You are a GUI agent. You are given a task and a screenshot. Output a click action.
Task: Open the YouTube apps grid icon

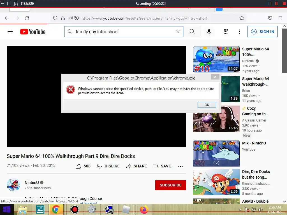pyautogui.click(x=226, y=32)
